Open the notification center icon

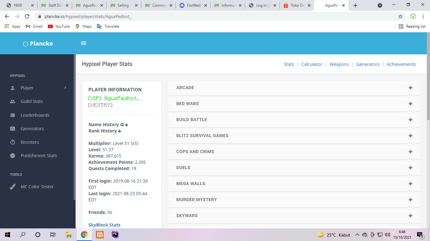point(420,235)
